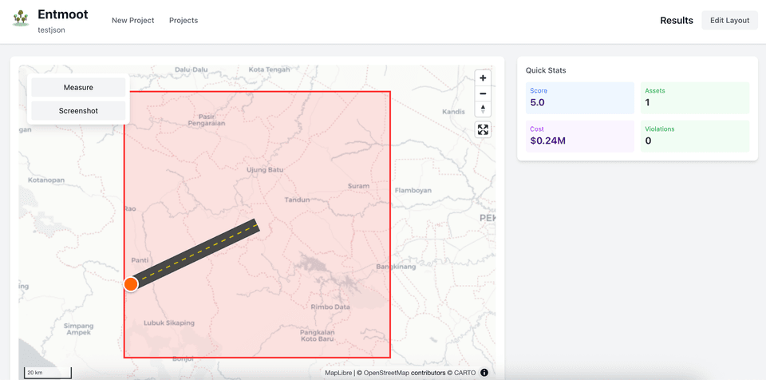
Task: Zoom in on the map
Action: 483,78
